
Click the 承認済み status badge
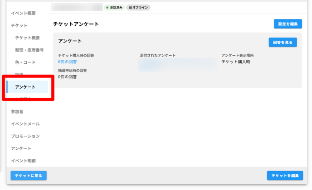pos(114,8)
